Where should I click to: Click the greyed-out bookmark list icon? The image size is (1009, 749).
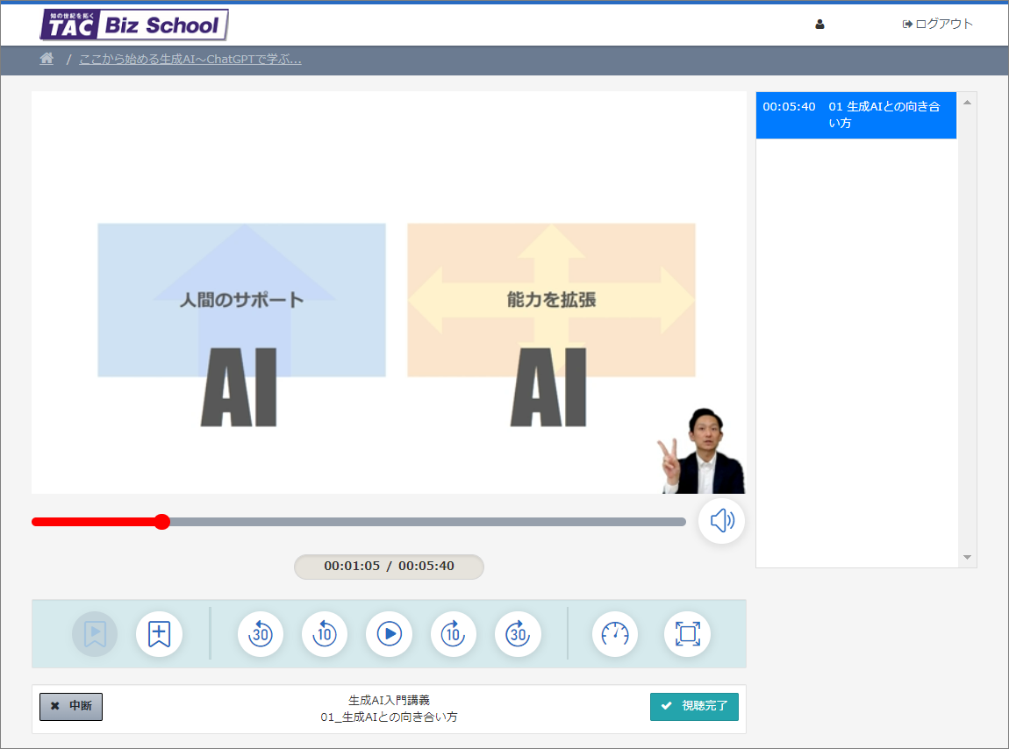(x=95, y=634)
